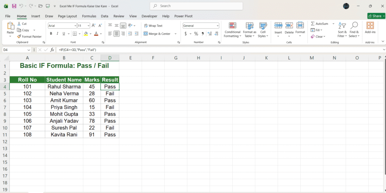Image resolution: width=386 pixels, height=193 pixels.
Task: Switch to the Page Layout tab
Action: [x=67, y=16]
